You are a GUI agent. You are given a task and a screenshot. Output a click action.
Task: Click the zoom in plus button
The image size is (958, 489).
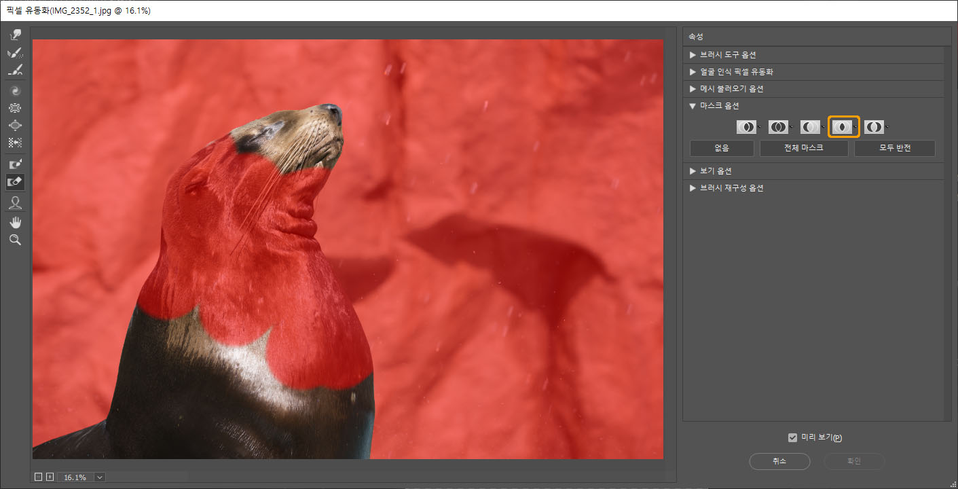point(50,477)
